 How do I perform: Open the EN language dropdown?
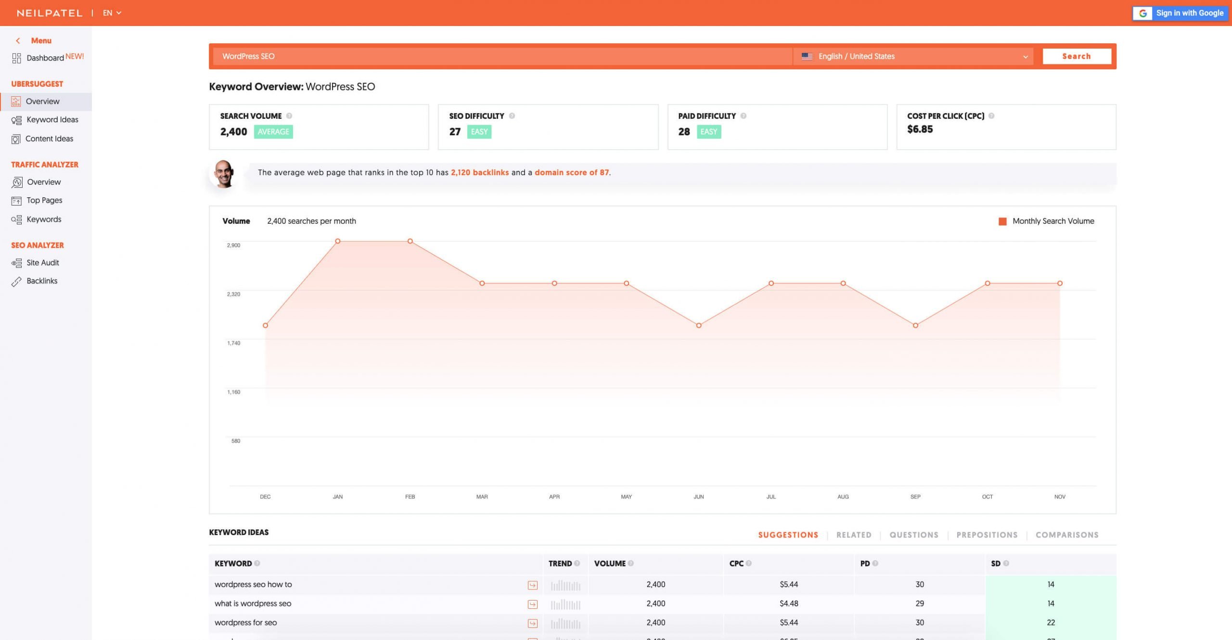(x=112, y=13)
